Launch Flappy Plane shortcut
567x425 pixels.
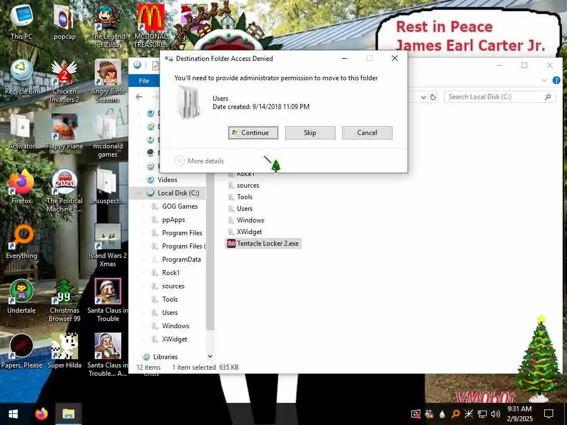[64, 132]
